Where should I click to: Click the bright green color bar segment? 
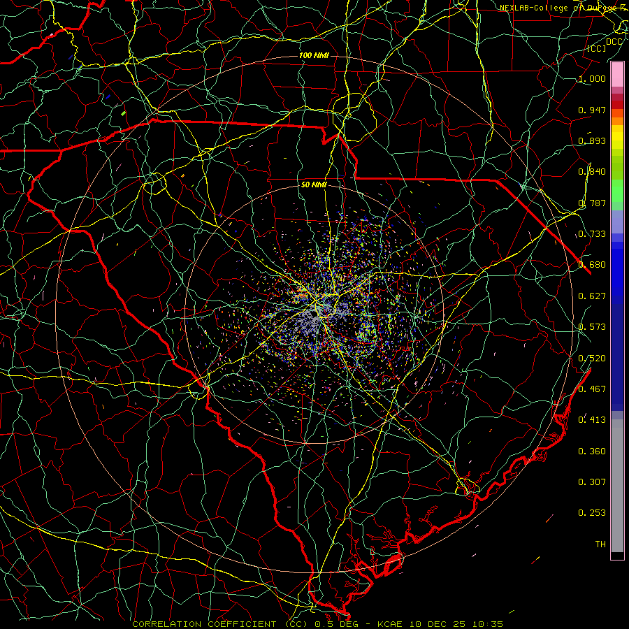tap(617, 191)
